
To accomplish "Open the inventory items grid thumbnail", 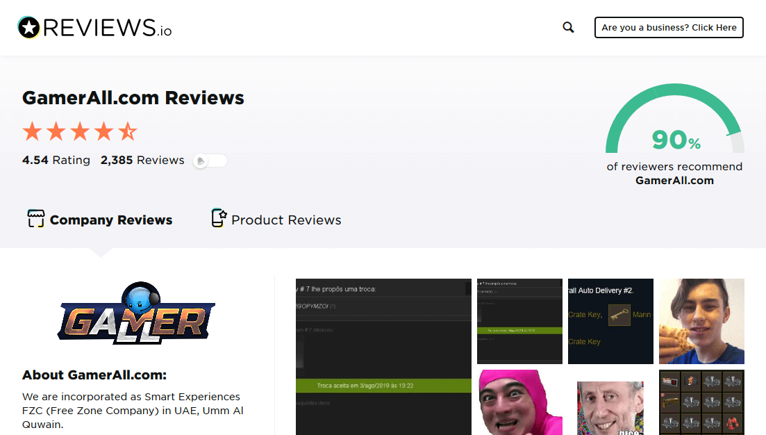I will point(701,402).
